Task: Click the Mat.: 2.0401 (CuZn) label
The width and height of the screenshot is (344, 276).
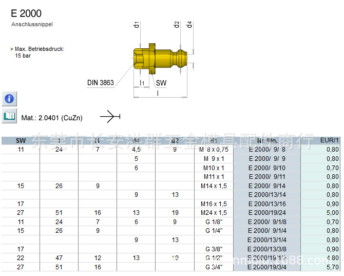Action: click(52, 118)
